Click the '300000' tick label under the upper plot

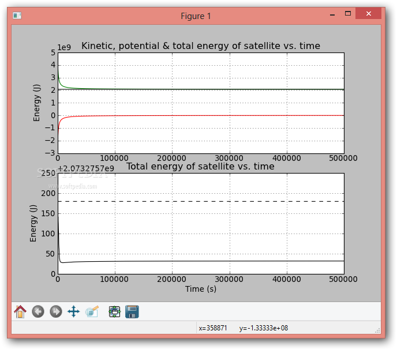click(229, 158)
